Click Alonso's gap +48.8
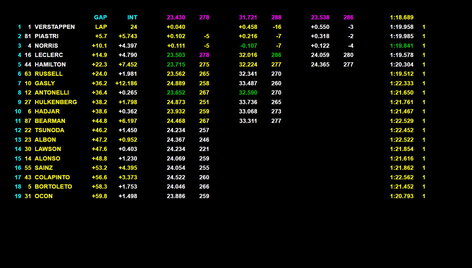 [100, 159]
